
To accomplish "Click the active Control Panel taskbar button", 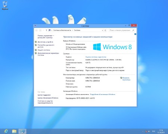I will [22, 131].
